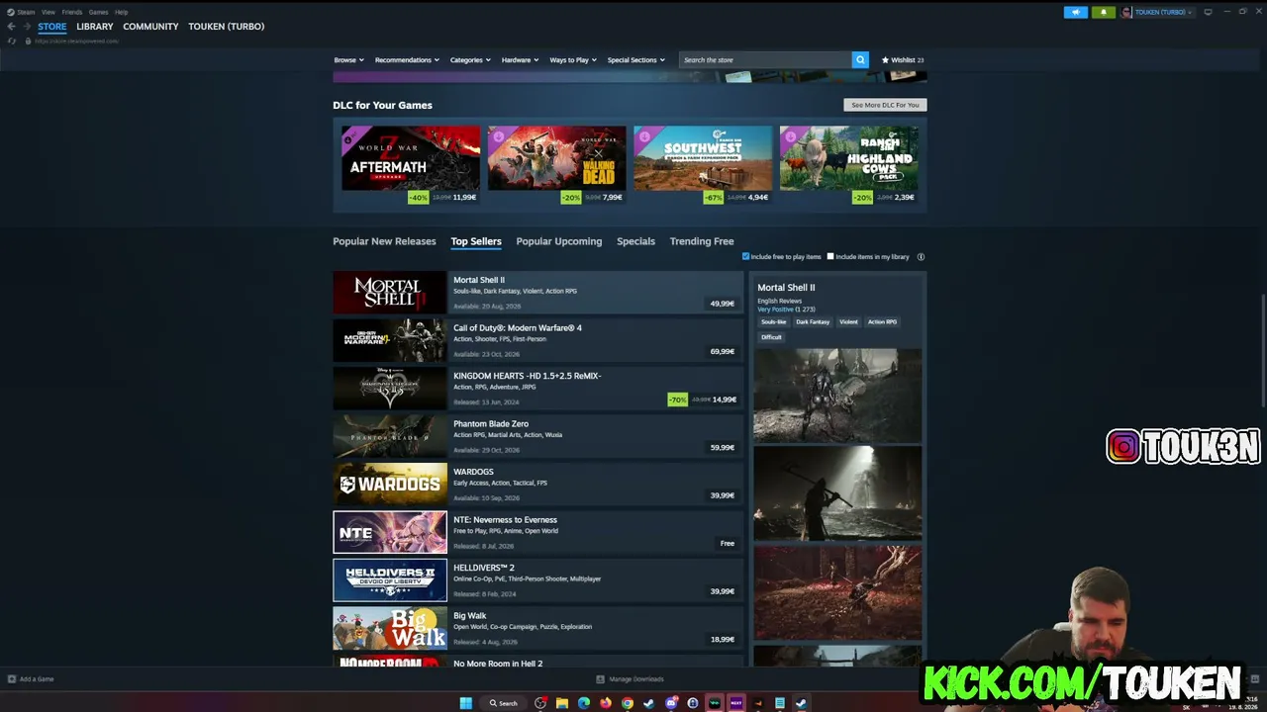Select the Popular Upcoming tab
This screenshot has height=712, width=1267.
pyautogui.click(x=558, y=241)
